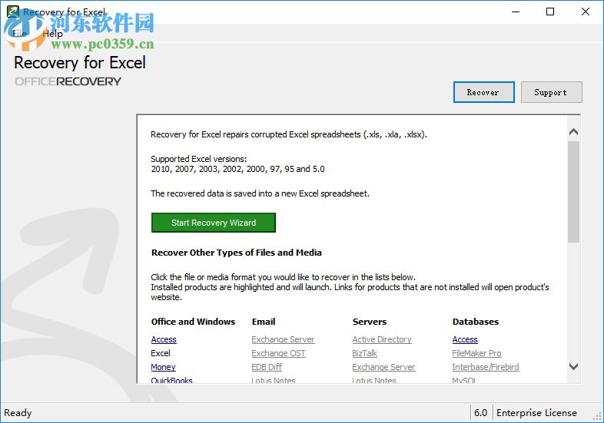Click the window resize grip icon
Viewport: 604px width, 423px height.
(597, 416)
